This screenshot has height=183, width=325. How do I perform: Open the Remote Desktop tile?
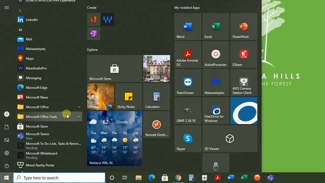click(x=156, y=125)
